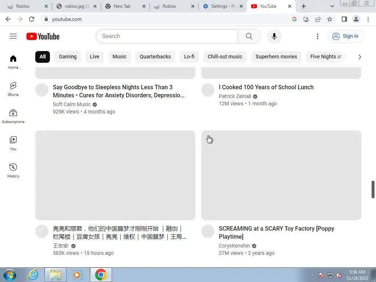
Task: Toggle the browser side panel
Action: pyautogui.click(x=344, y=19)
